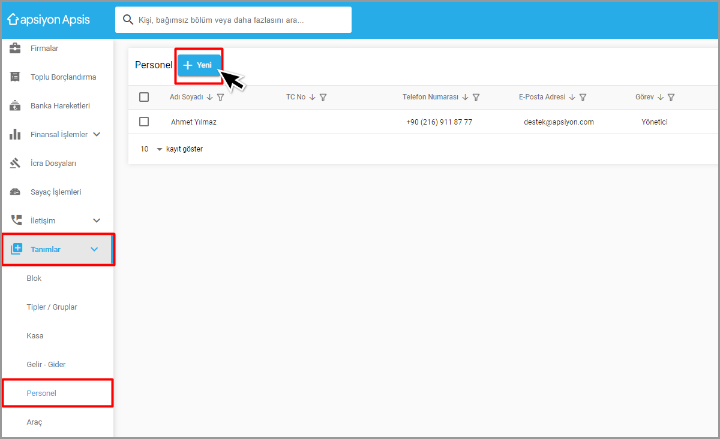Image resolution: width=720 pixels, height=439 pixels.
Task: Filter the Görev column
Action: click(671, 97)
